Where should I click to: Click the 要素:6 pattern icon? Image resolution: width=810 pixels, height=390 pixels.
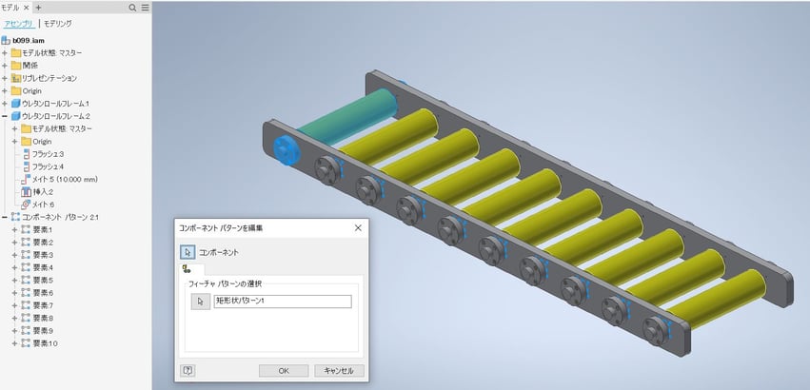(26, 293)
